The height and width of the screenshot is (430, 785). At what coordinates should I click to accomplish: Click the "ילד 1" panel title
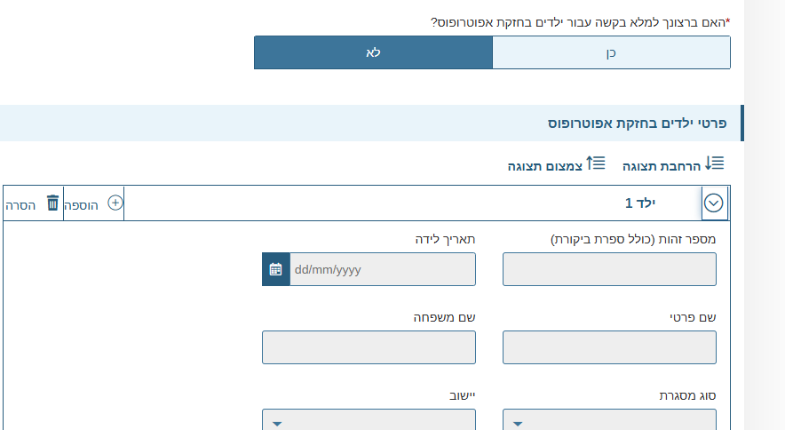[x=640, y=203]
